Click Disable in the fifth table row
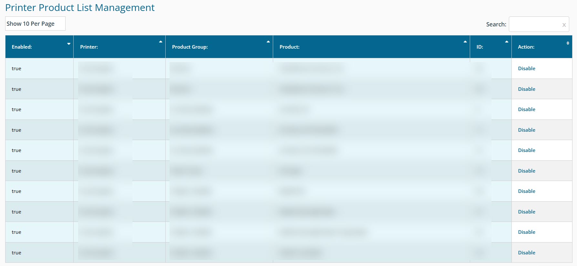Image resolution: width=577 pixels, height=266 pixels. tap(526, 150)
